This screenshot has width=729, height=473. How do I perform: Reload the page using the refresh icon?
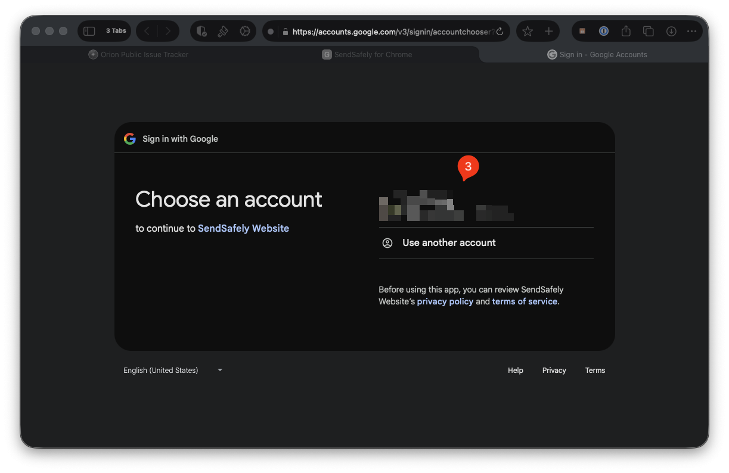click(x=500, y=32)
